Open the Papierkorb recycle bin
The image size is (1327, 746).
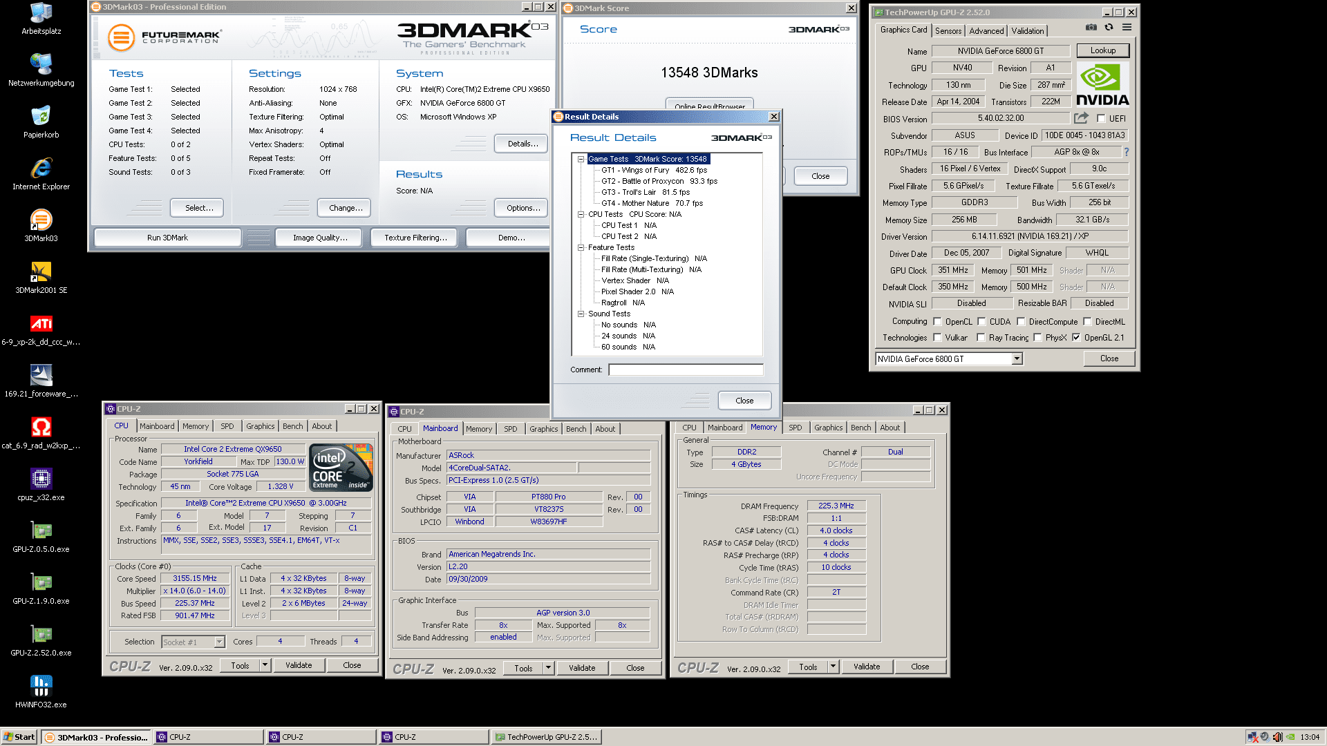(41, 122)
